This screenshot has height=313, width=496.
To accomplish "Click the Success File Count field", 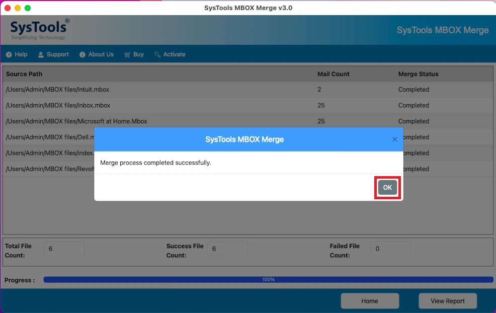I will click(x=228, y=249).
